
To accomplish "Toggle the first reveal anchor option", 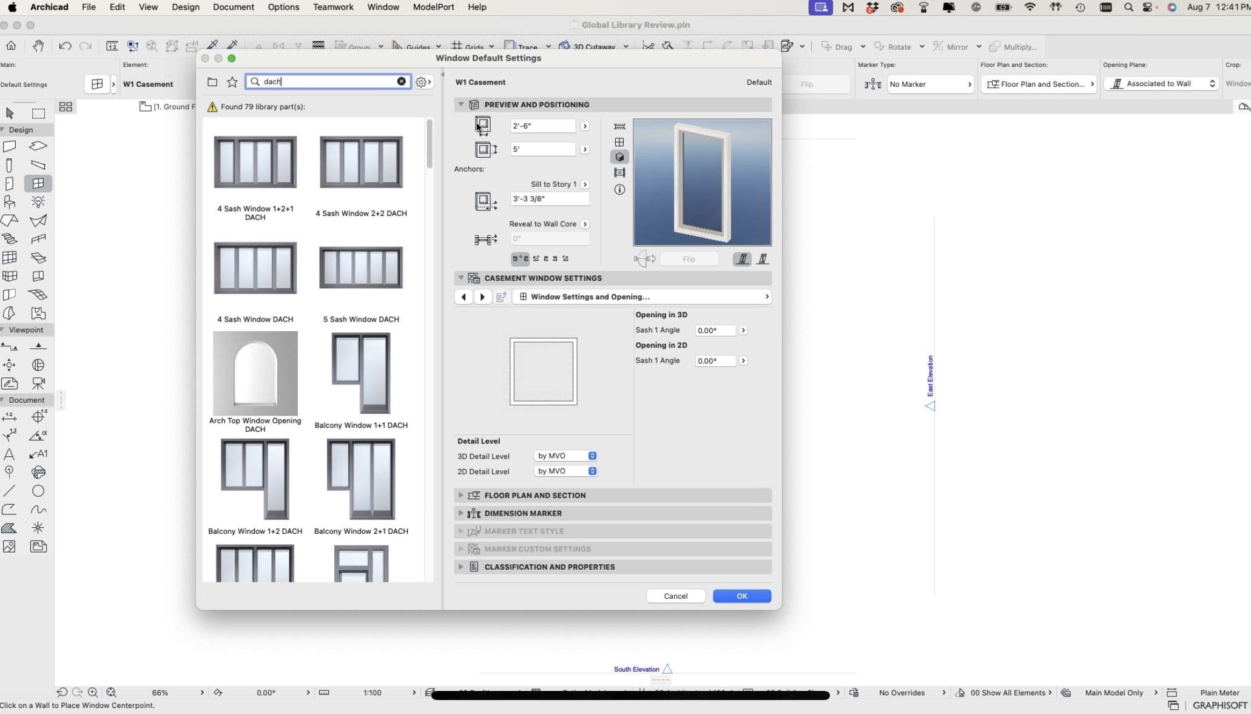I will point(520,258).
